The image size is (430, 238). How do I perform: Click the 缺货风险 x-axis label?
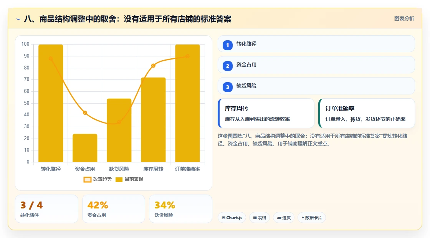click(119, 169)
